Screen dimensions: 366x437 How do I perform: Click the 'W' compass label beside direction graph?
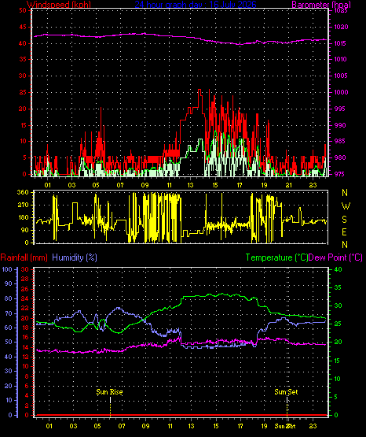point(346,206)
